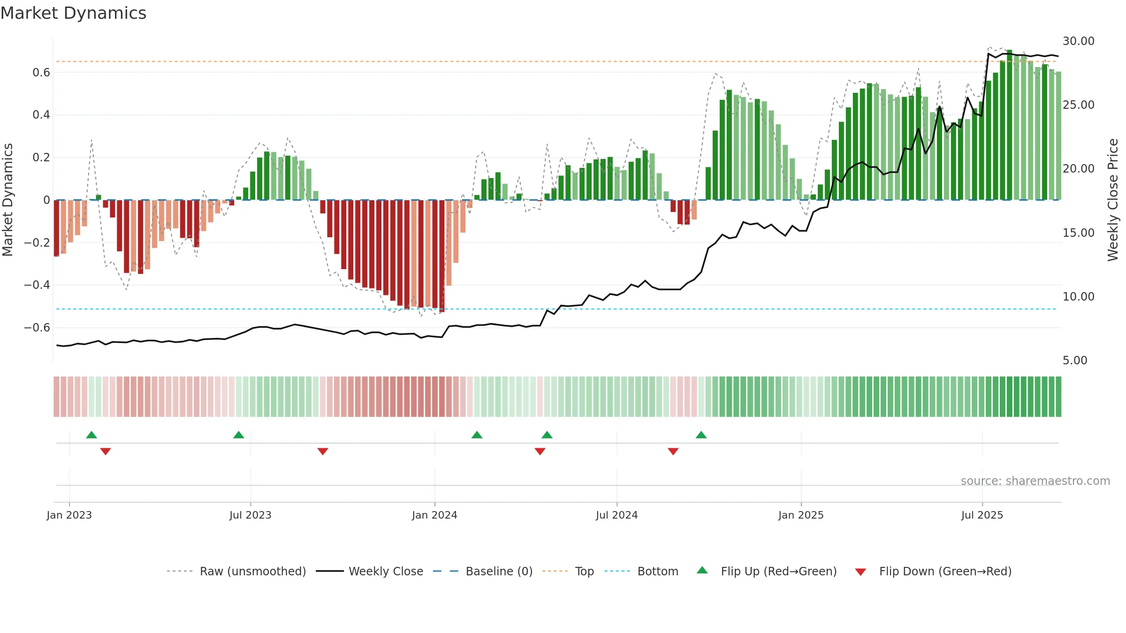Image resolution: width=1126 pixels, height=633 pixels.
Task: Click the 30.00 price axis label
Action: (x=1079, y=41)
